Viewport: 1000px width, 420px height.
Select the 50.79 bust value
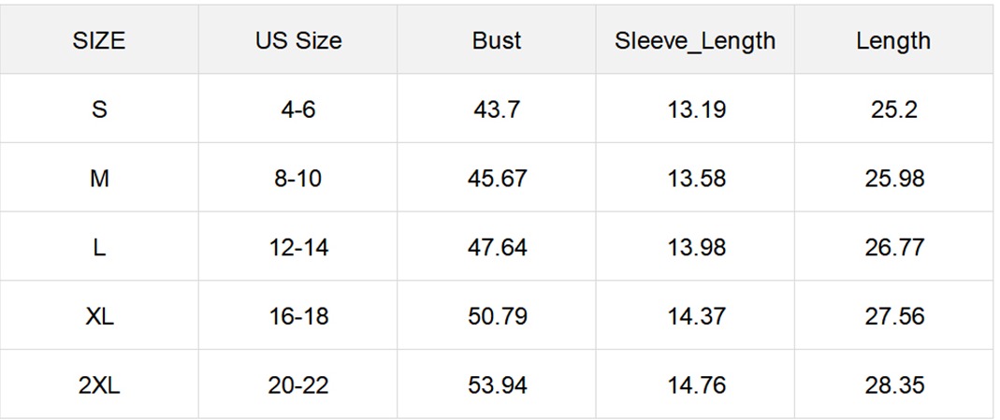498,316
